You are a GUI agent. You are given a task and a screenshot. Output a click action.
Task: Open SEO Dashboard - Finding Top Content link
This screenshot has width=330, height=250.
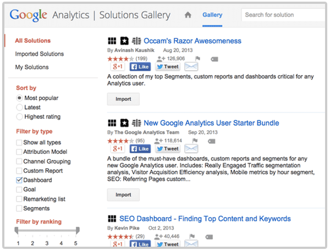point(205,219)
